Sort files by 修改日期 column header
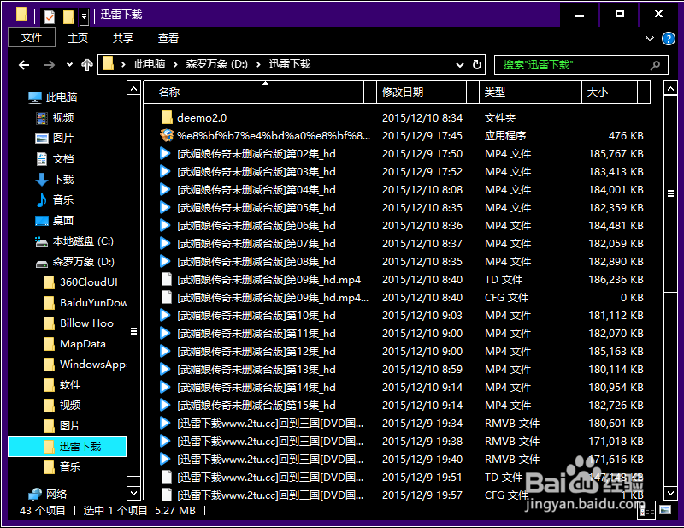Image resolution: width=684 pixels, height=528 pixels. (x=421, y=92)
